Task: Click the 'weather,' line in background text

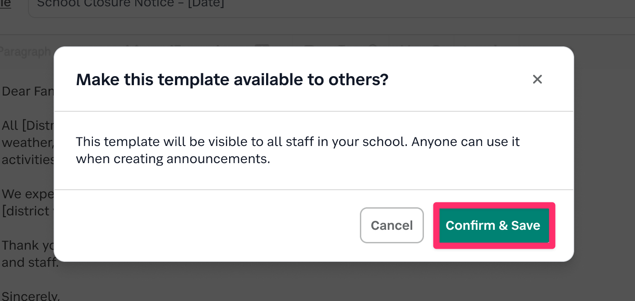Action: [x=27, y=142]
